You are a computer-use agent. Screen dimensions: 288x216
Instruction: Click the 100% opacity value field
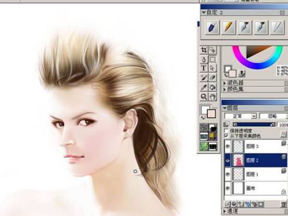283,125
